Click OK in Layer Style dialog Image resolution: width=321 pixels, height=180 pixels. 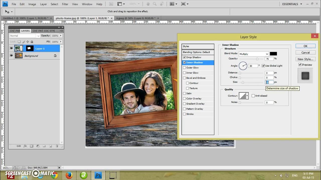click(x=305, y=46)
